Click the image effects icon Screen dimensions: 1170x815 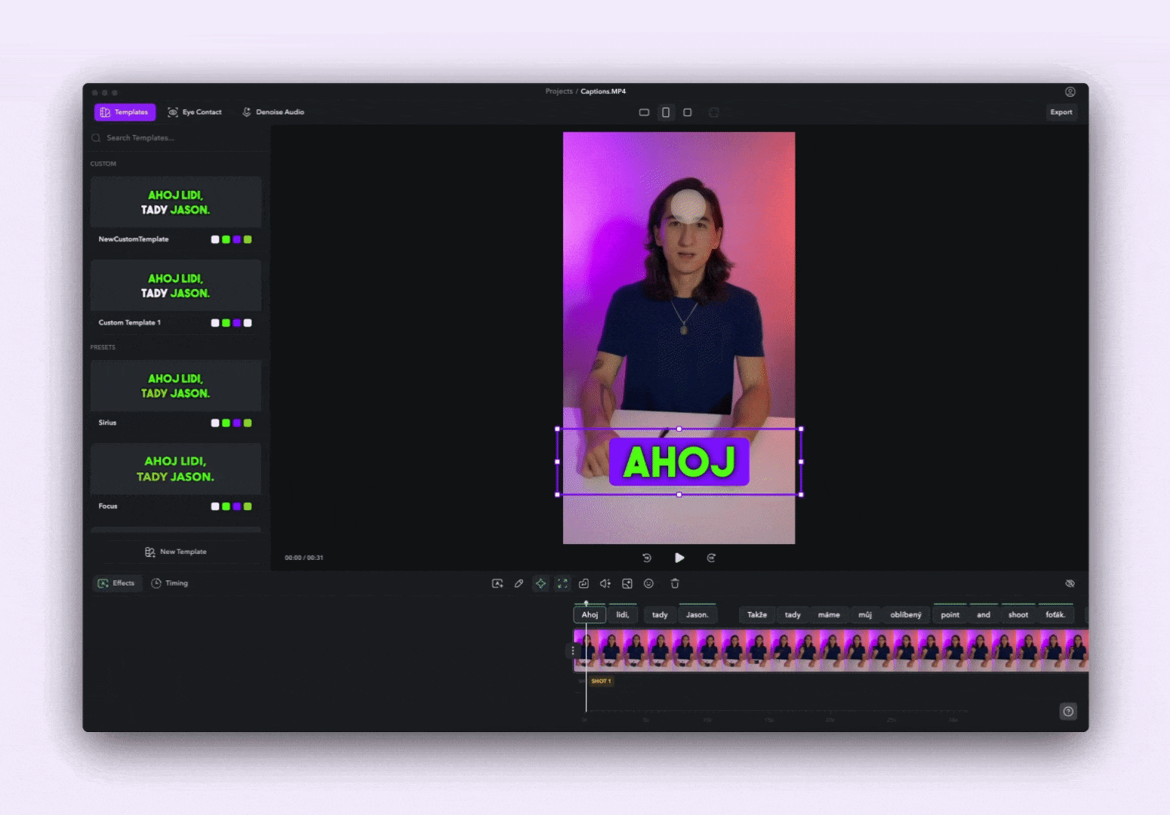(627, 583)
